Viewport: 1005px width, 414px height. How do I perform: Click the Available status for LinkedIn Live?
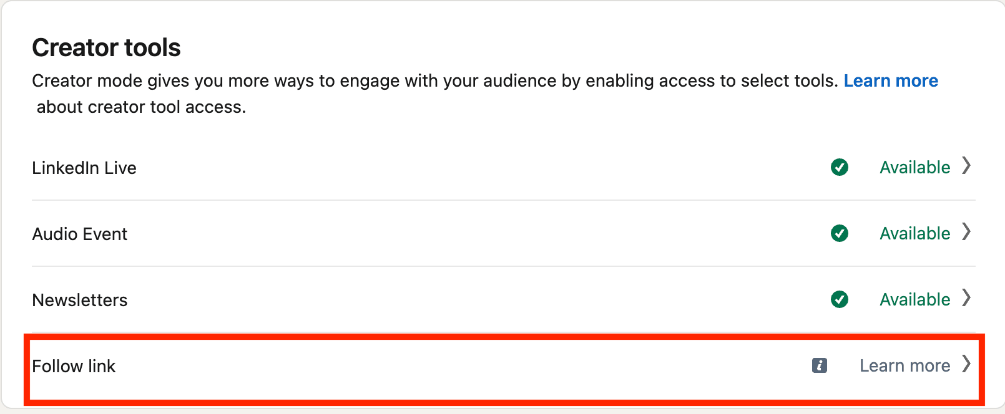[x=915, y=167]
